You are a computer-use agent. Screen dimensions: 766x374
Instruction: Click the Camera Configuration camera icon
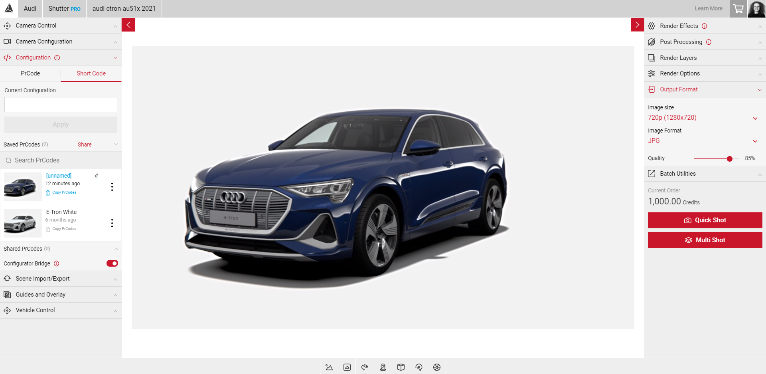click(7, 42)
